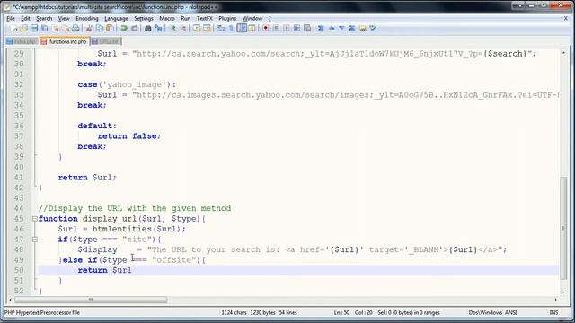Click 'return $url;' on line 41
This screenshot has width=575, height=323.
87,178
